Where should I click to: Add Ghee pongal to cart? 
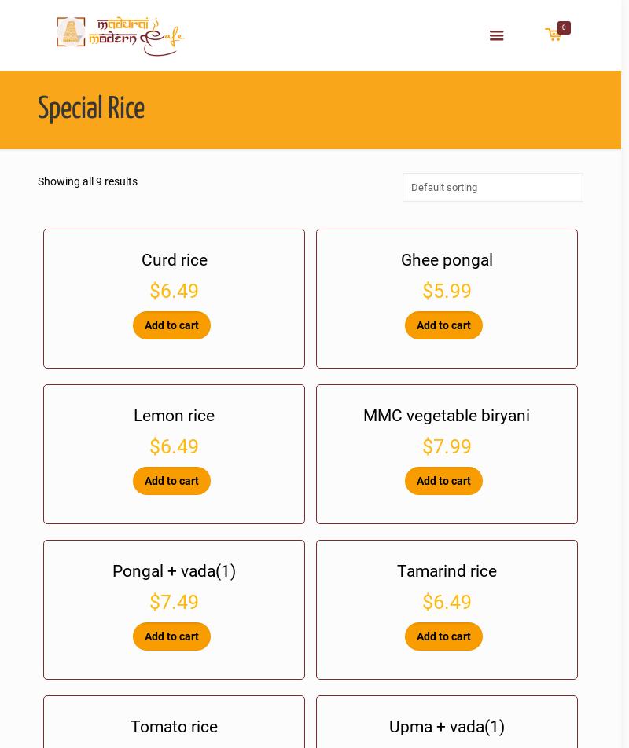(443, 325)
